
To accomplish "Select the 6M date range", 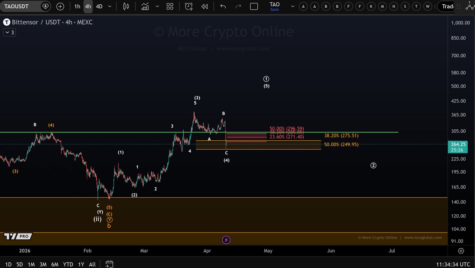I will 55,264.
